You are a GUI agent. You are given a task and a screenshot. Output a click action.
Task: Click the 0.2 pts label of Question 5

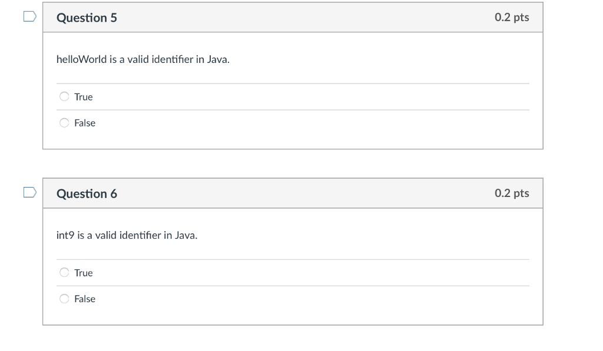coord(512,17)
